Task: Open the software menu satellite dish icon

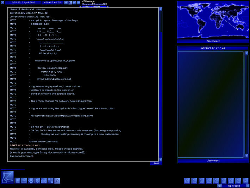Action: point(7,177)
